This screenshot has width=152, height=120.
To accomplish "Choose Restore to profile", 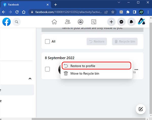I will 97,66.
